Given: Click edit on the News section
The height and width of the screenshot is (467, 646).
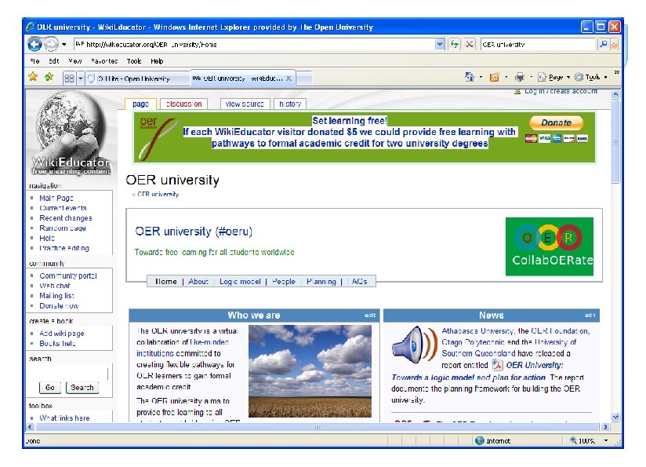Looking at the screenshot, I should click(590, 316).
